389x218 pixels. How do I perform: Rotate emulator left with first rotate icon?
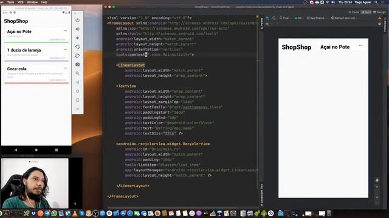coord(77,47)
